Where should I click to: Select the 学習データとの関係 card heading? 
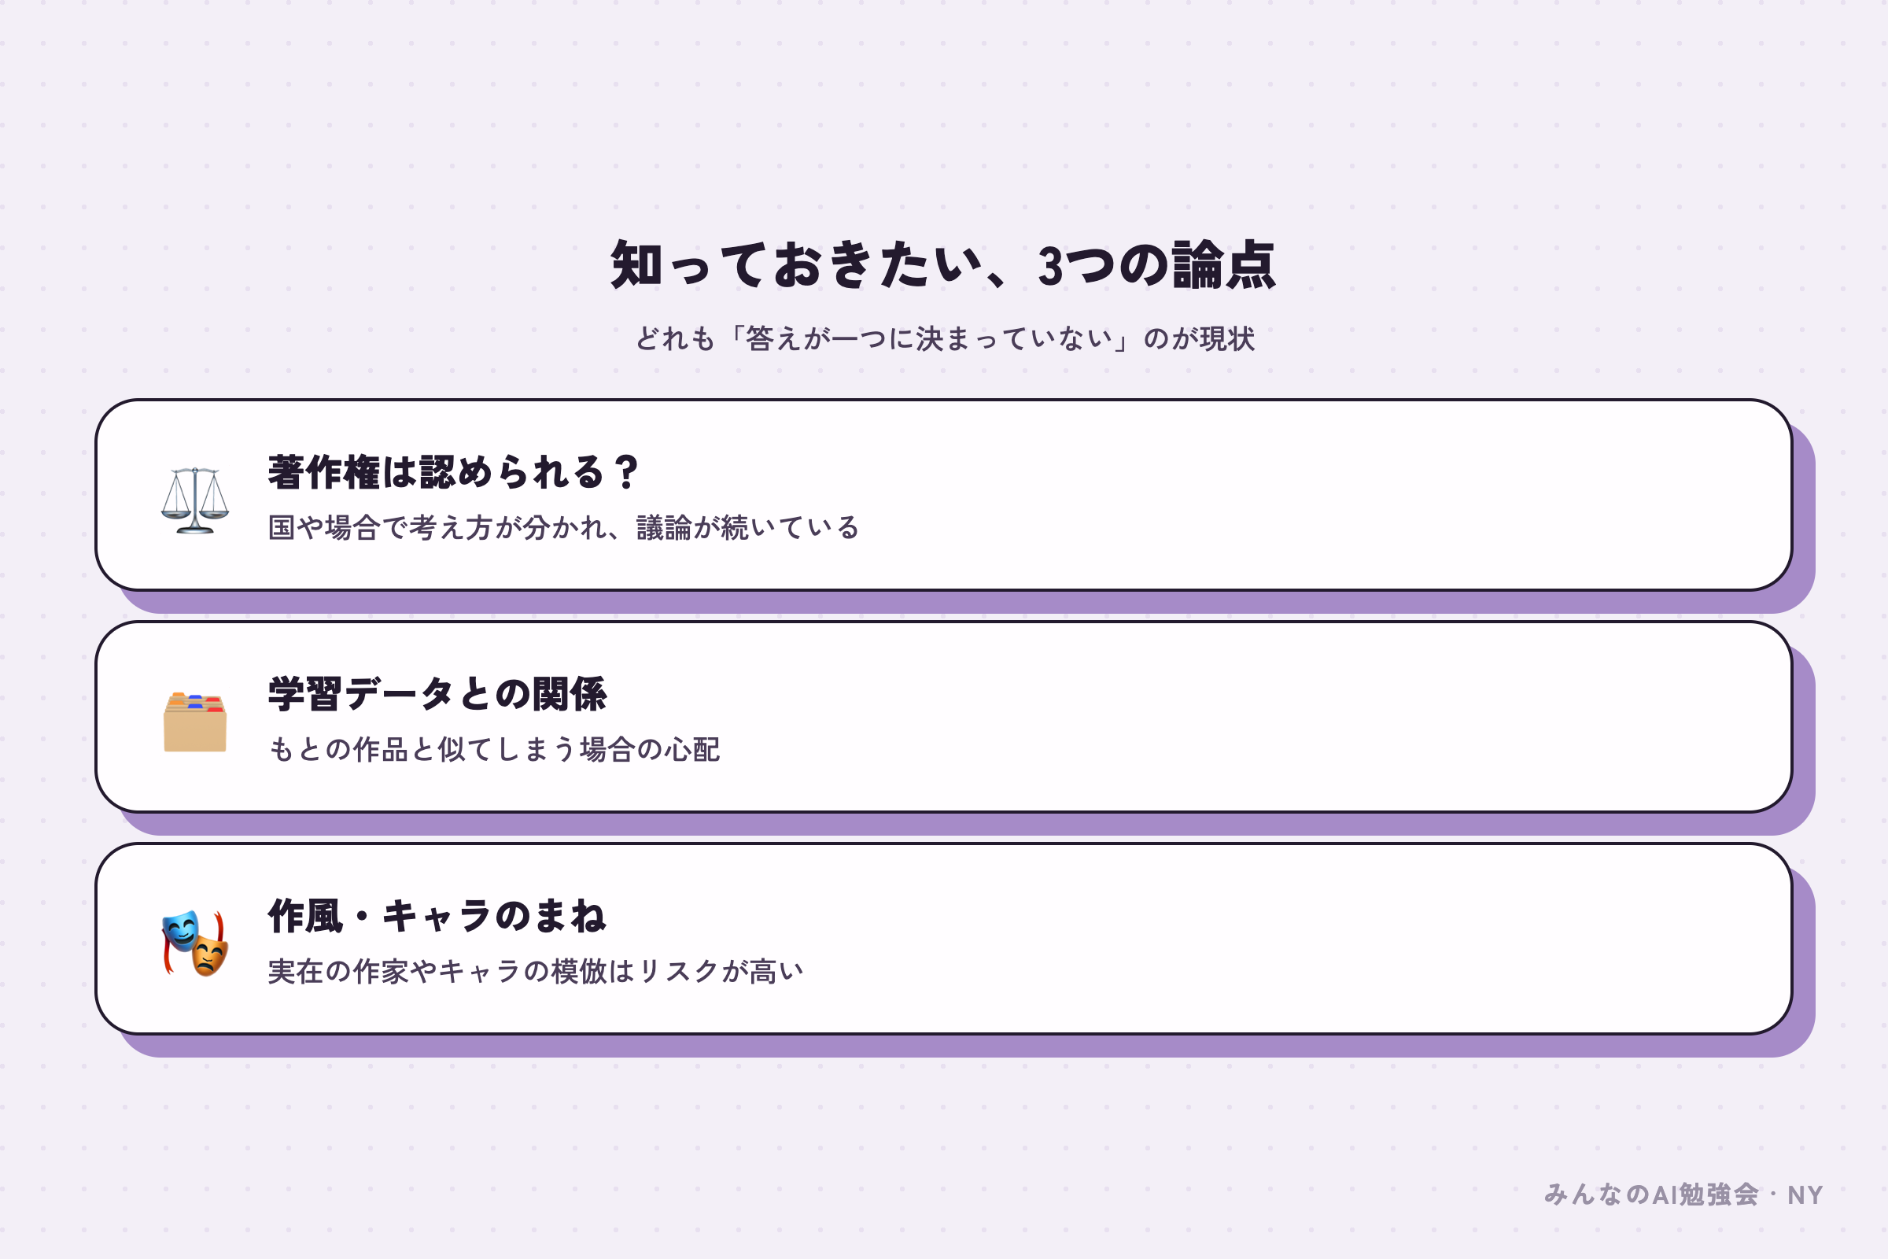pos(437,694)
